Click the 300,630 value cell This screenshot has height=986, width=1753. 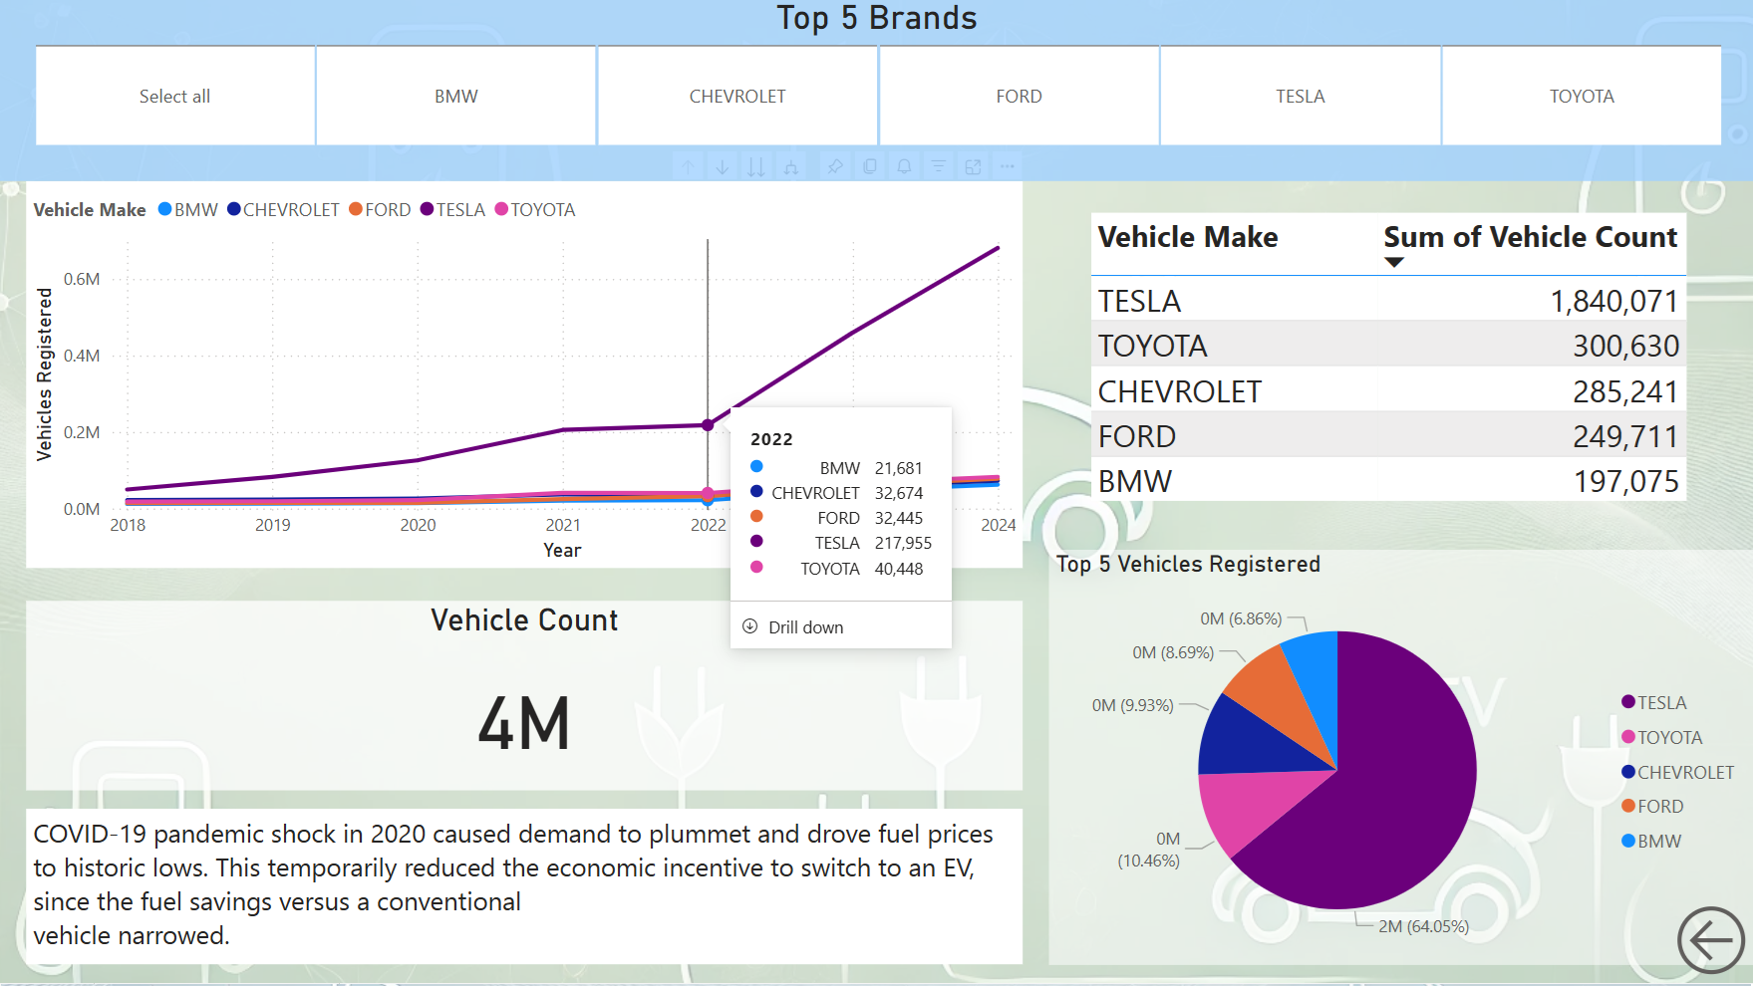tap(1626, 346)
